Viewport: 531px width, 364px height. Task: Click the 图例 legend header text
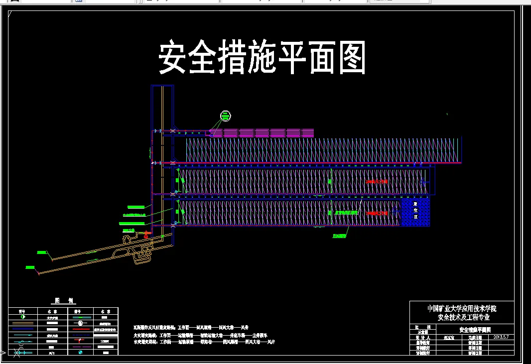point(64,301)
